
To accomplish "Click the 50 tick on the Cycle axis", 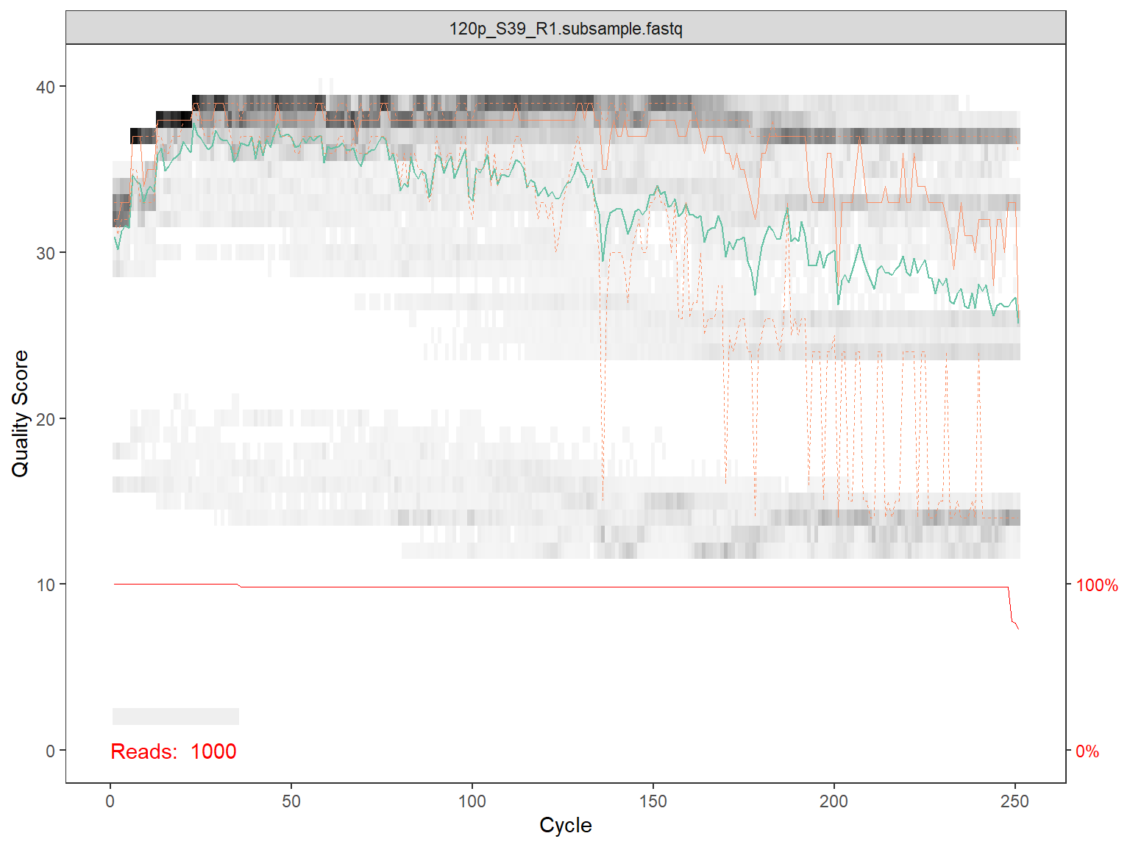I will tap(291, 801).
